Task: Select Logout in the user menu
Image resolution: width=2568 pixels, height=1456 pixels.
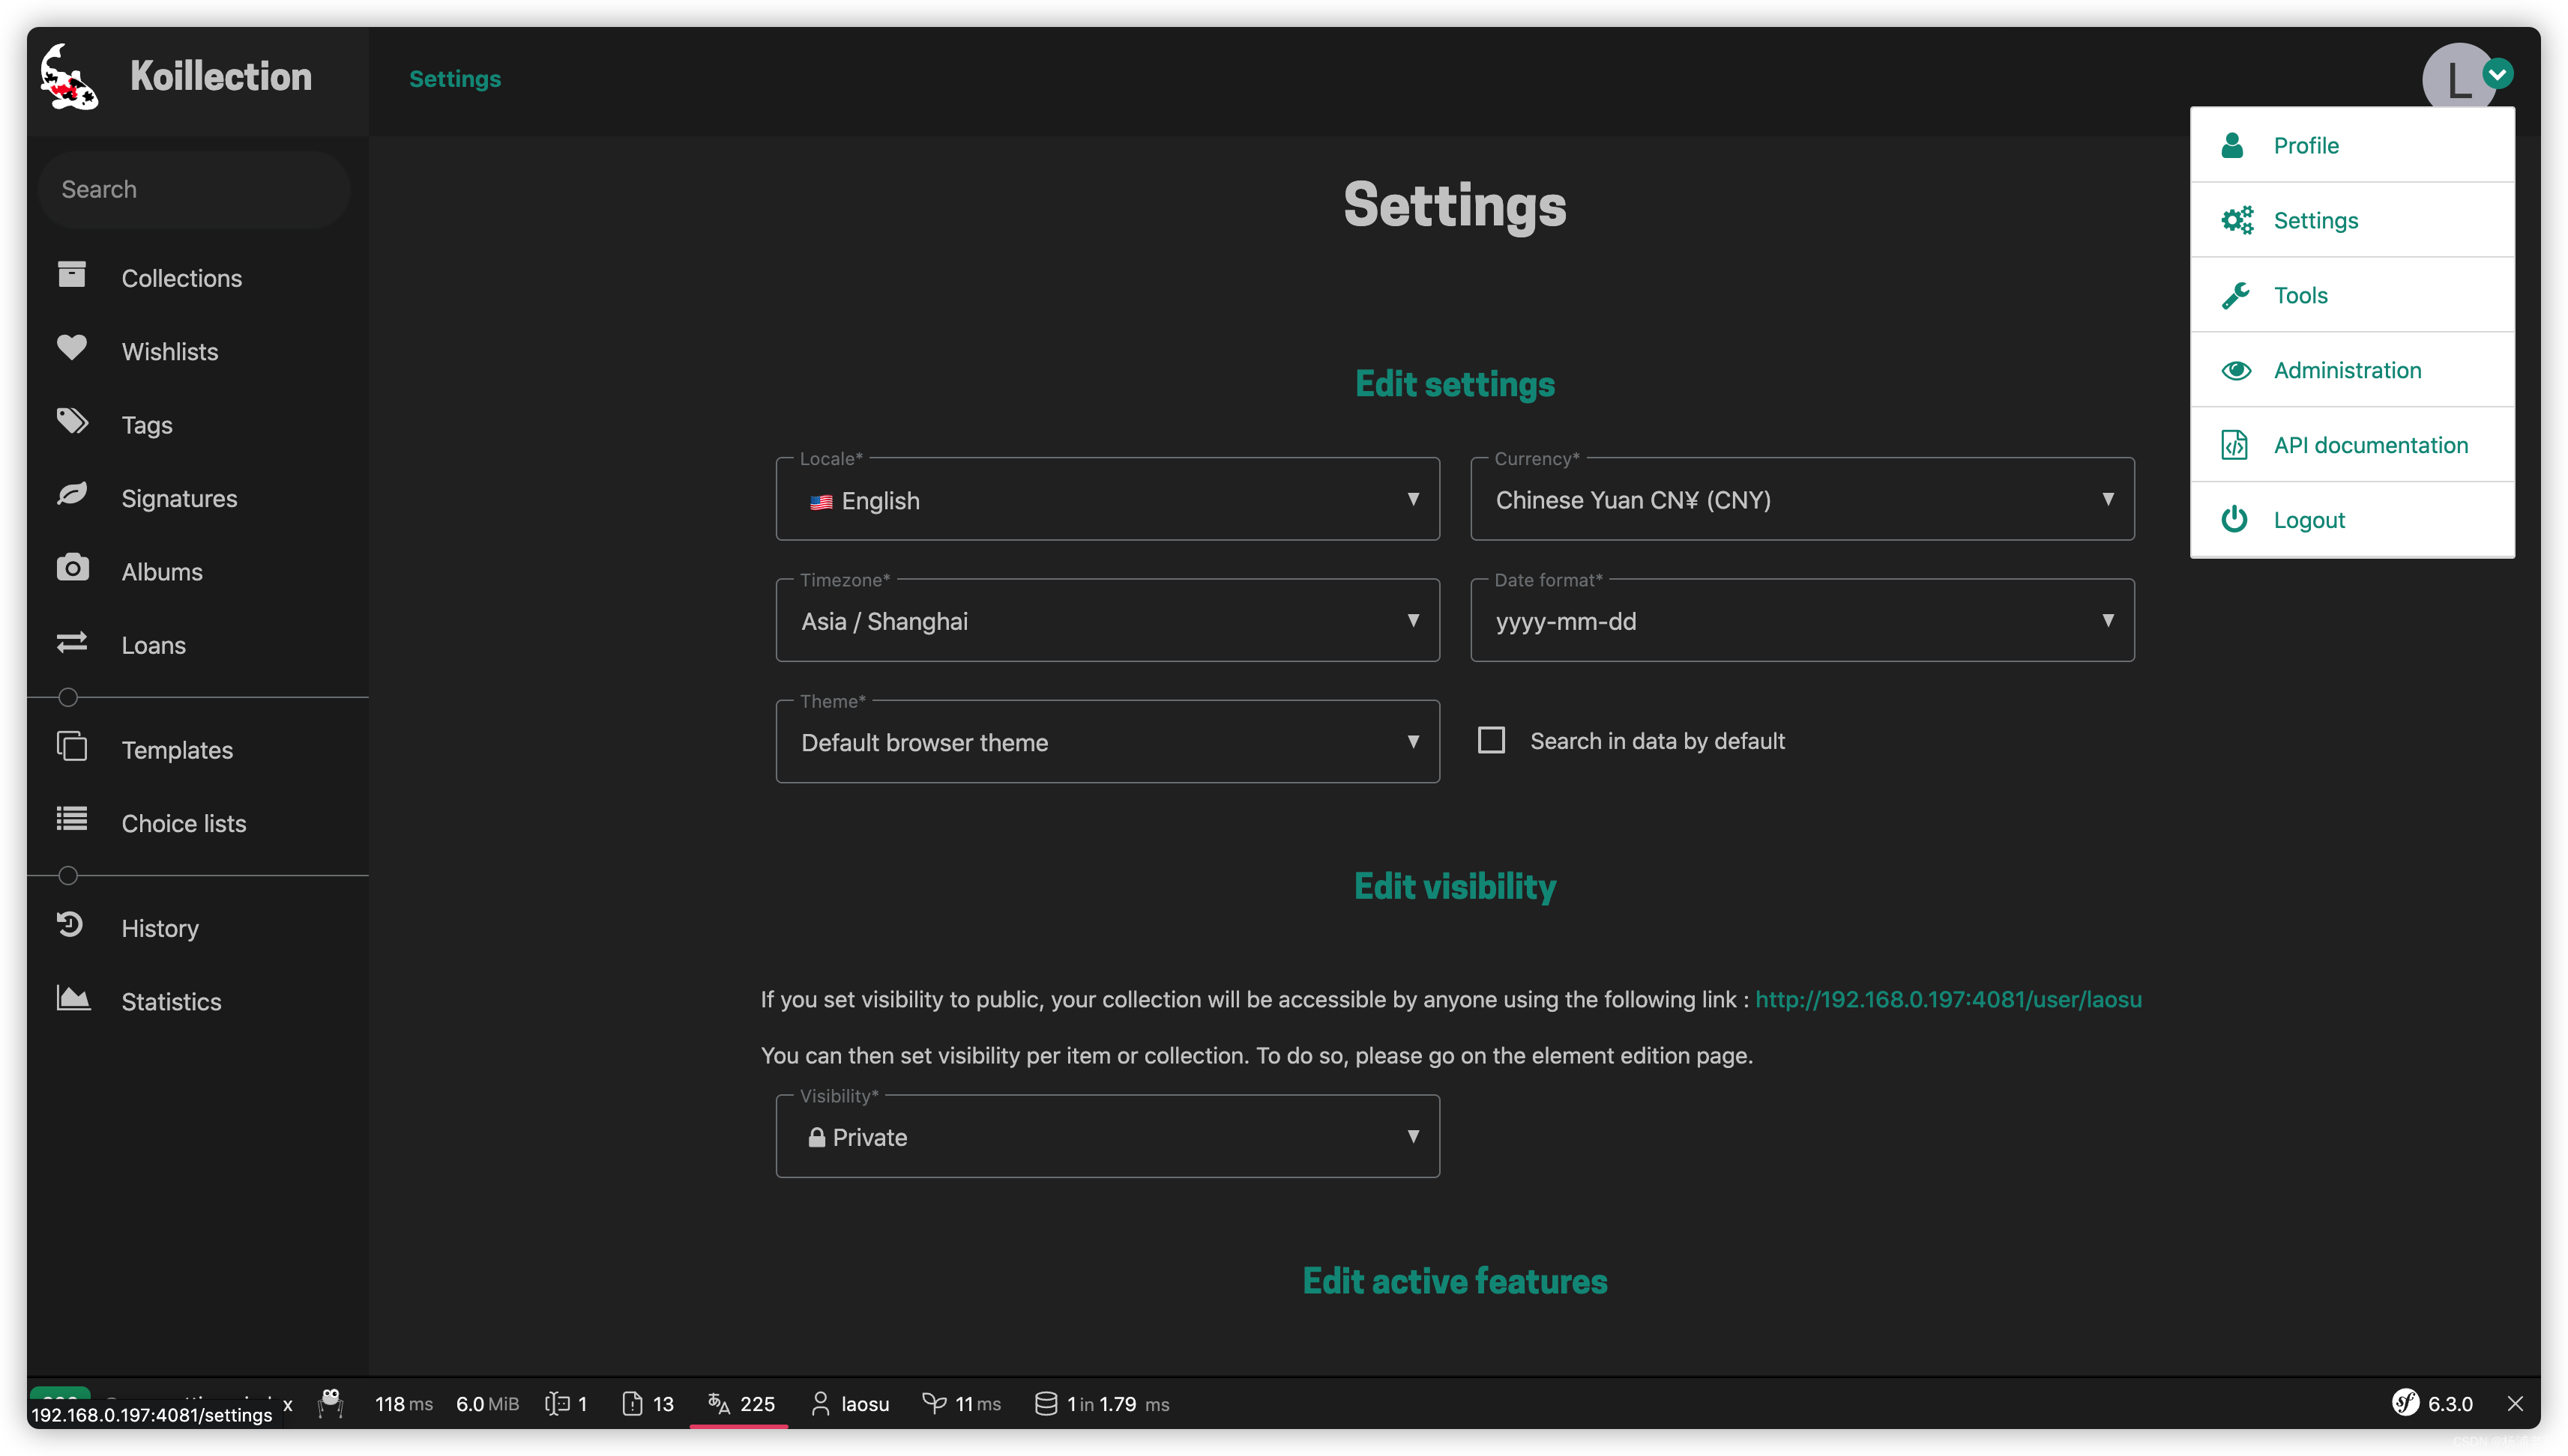Action: click(x=2352, y=520)
